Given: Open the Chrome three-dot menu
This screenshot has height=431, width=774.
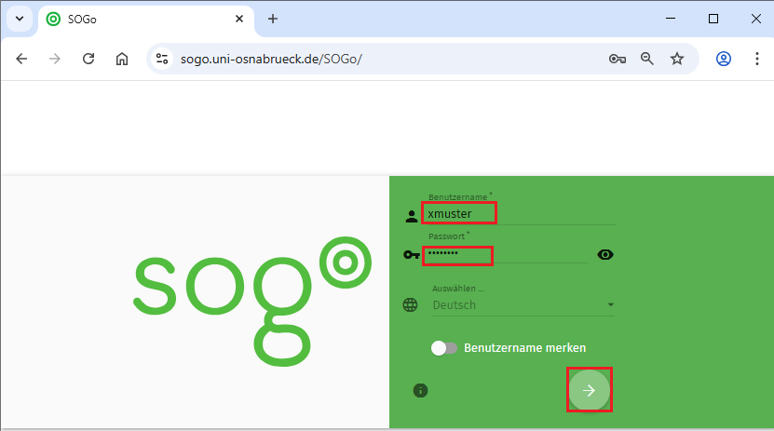Looking at the screenshot, I should click(756, 59).
